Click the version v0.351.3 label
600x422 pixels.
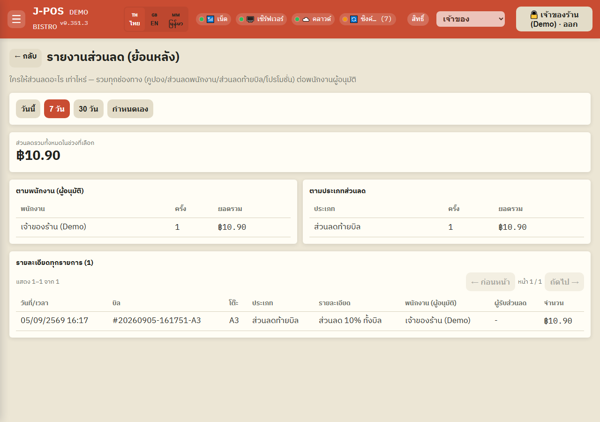(x=74, y=23)
